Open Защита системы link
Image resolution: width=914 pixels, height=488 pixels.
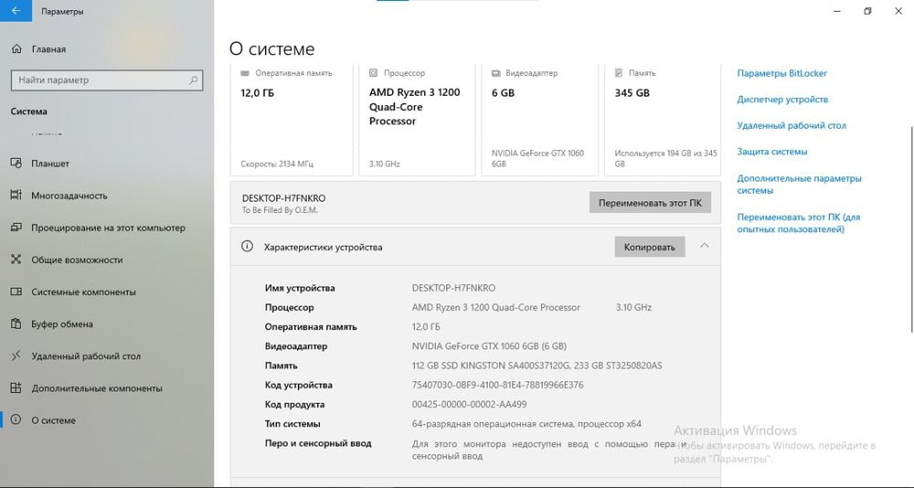click(x=771, y=152)
